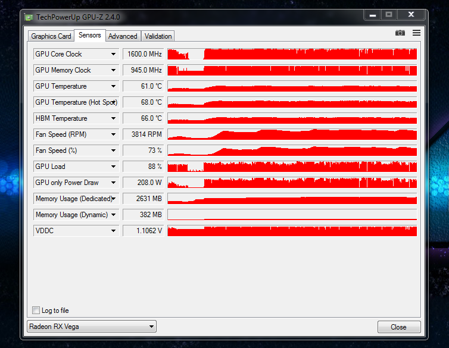Click the Fan Speed (%) history graph
This screenshot has width=449, height=348.
[x=292, y=151]
